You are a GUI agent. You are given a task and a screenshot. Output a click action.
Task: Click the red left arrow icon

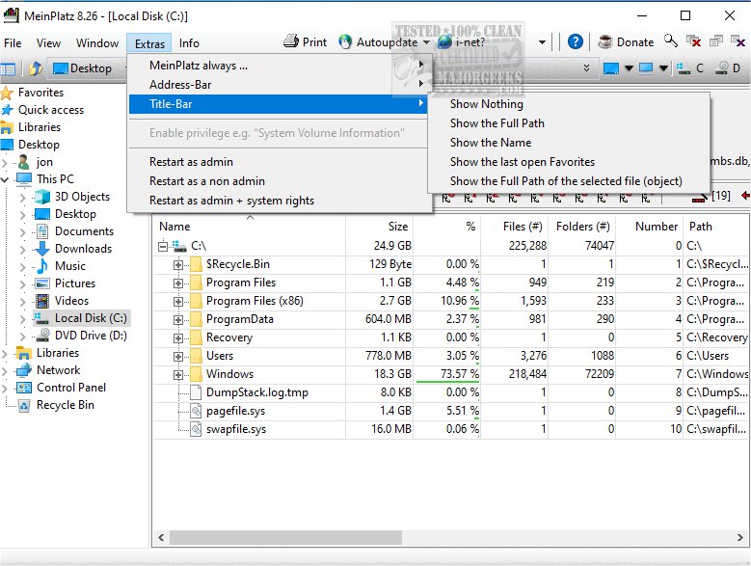click(745, 196)
